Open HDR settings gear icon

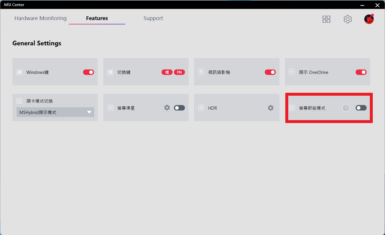coord(270,108)
